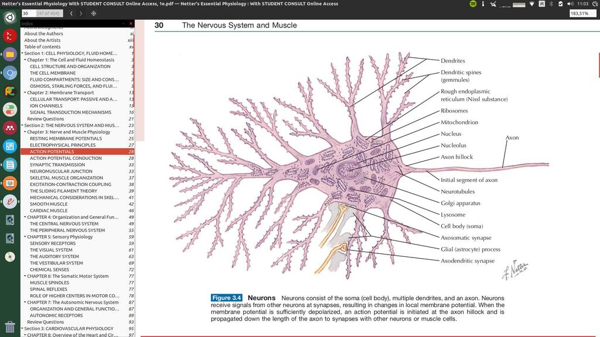Open the Wi-Fi network menu
This screenshot has height=337, width=600.
tap(532, 4)
